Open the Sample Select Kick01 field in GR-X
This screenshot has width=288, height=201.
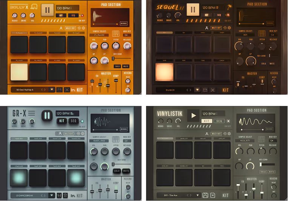pyautogui.click(x=99, y=141)
